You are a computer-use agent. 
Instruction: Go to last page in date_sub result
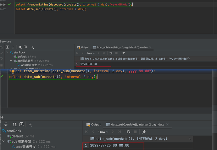coord(120,132)
